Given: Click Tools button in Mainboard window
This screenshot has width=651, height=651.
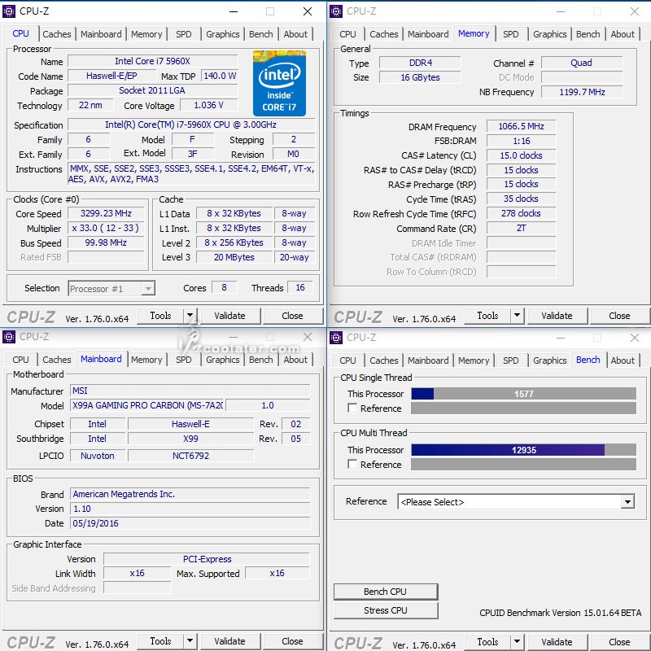Looking at the screenshot, I should pyautogui.click(x=160, y=641).
